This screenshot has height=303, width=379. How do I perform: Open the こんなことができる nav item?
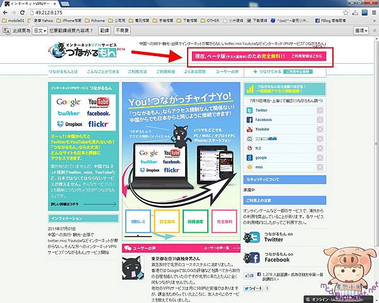click(x=103, y=72)
